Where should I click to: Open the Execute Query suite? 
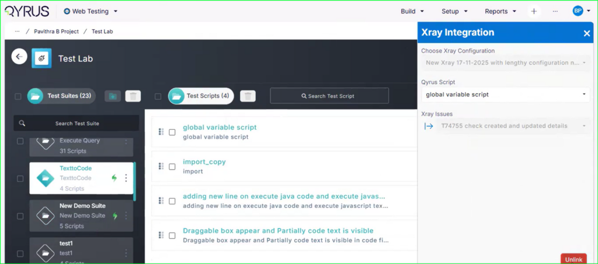click(x=81, y=147)
